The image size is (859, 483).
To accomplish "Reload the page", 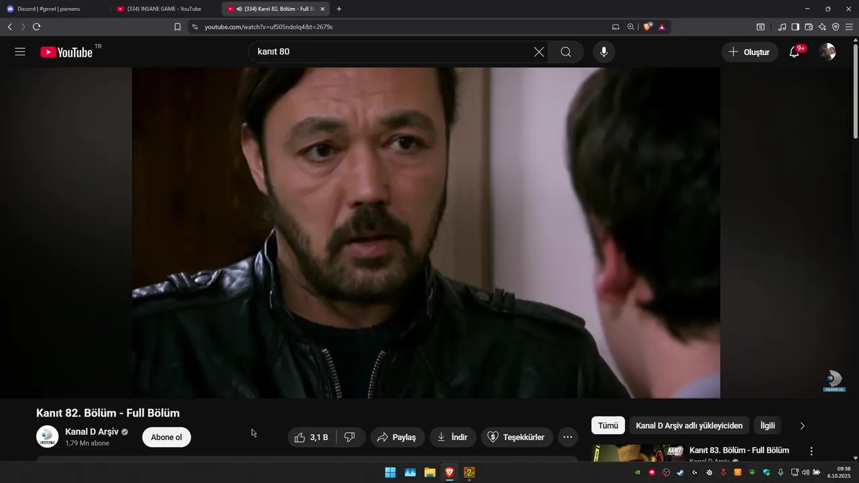I will coord(37,27).
